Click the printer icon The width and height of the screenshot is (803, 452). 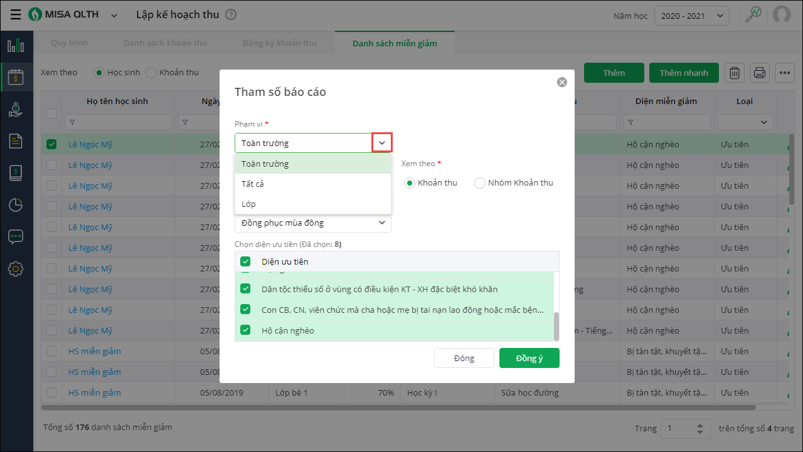pyautogui.click(x=760, y=73)
